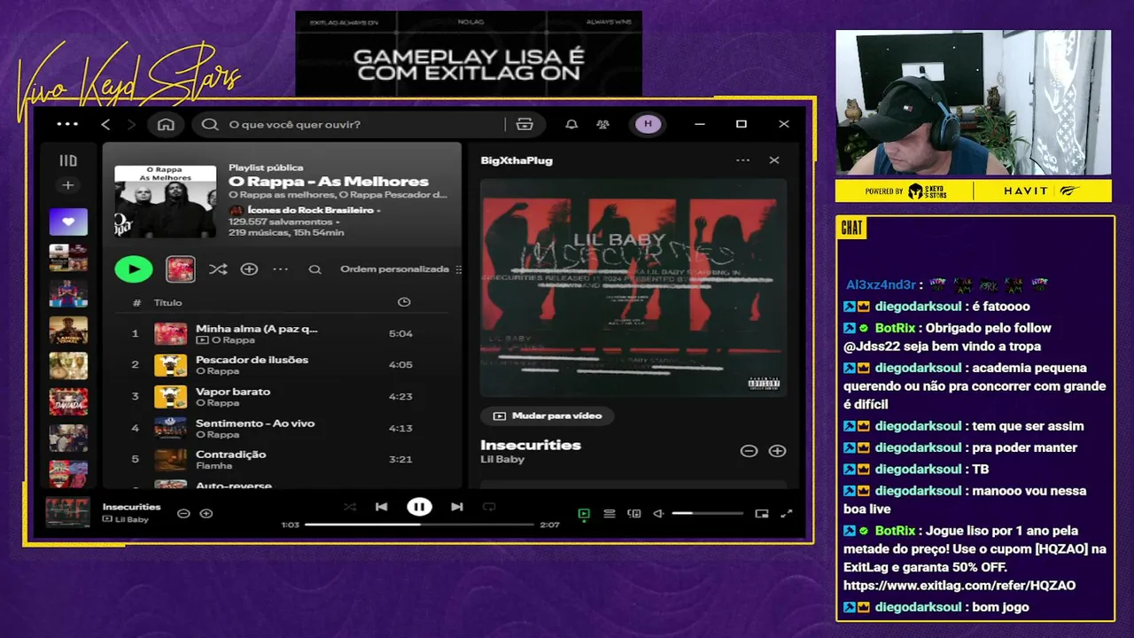Screen dimensions: 1134x638
Task: Add Insecurities to Liked via panel plus
Action: click(777, 451)
